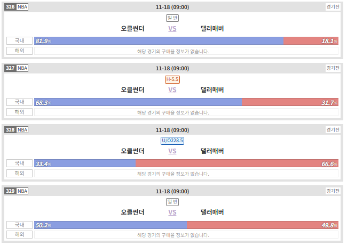The height and width of the screenshot is (246, 347).
Task: Click the 경기전 status in game 327
Action: pyautogui.click(x=333, y=68)
